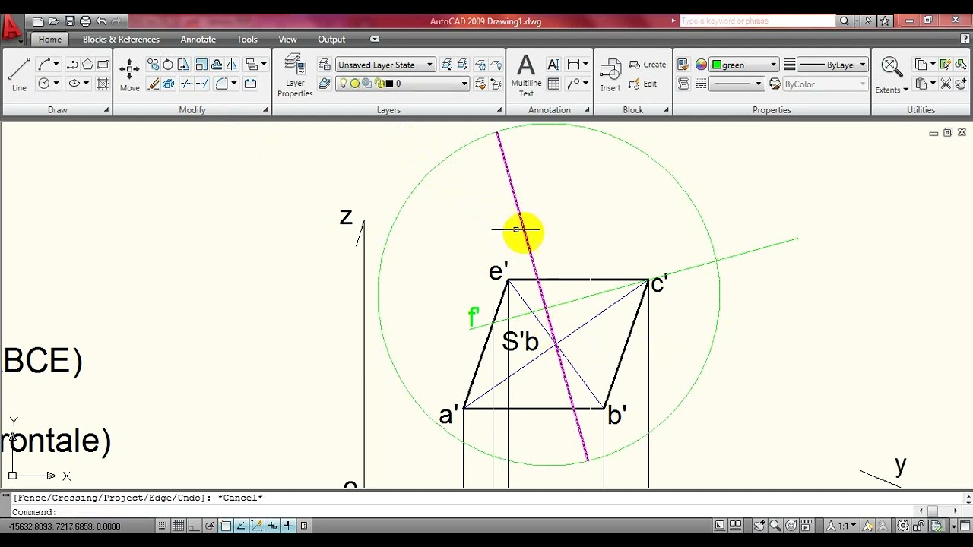Select the Line tool
This screenshot has height=547, width=973.
(19, 74)
